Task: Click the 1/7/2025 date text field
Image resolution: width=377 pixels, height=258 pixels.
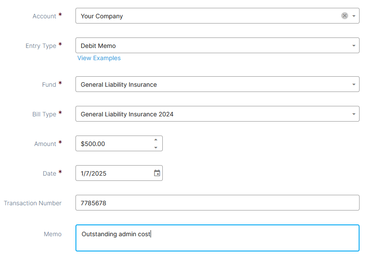Action: coord(114,173)
